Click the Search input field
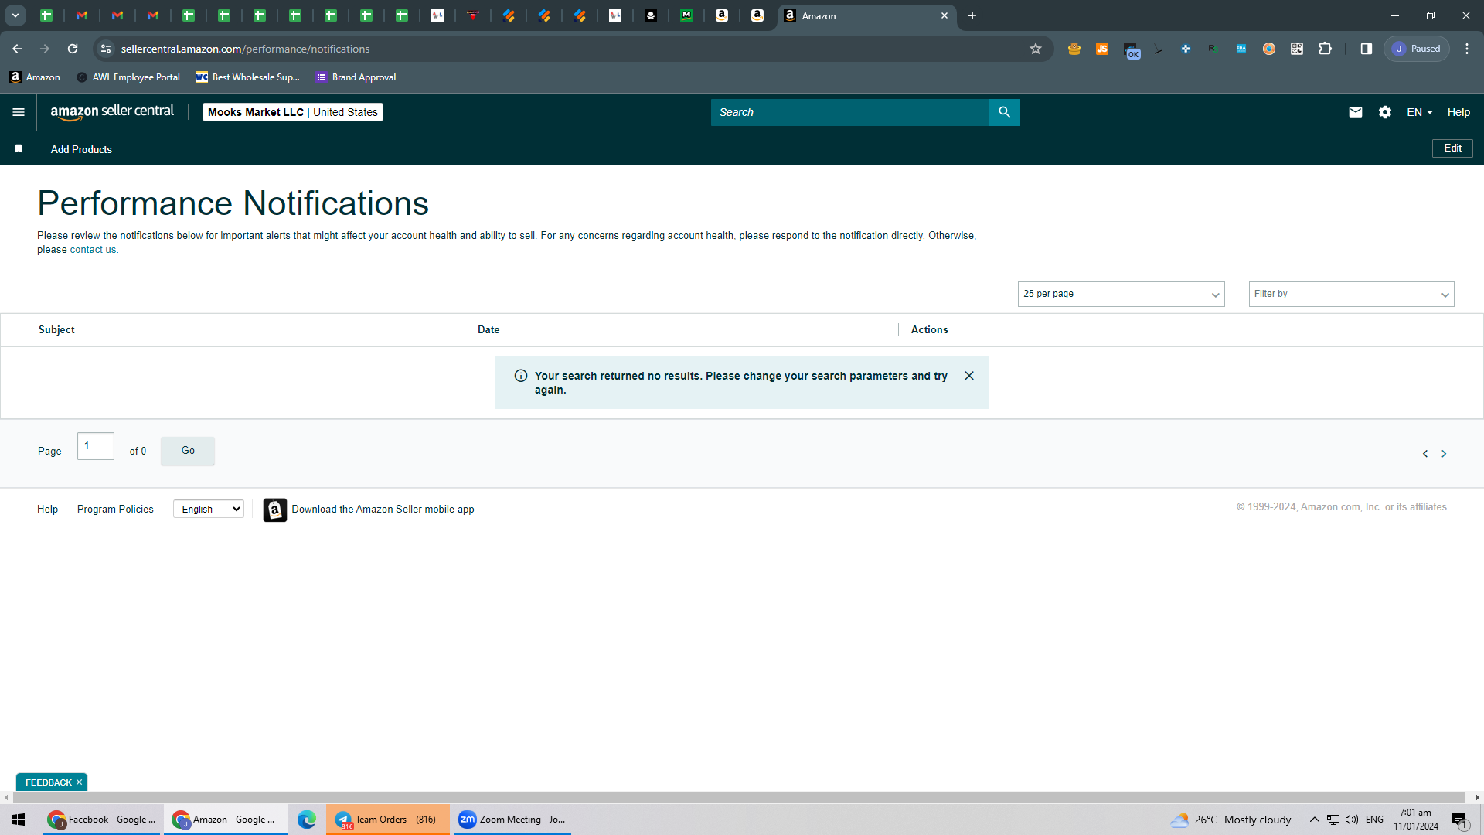 pos(849,112)
